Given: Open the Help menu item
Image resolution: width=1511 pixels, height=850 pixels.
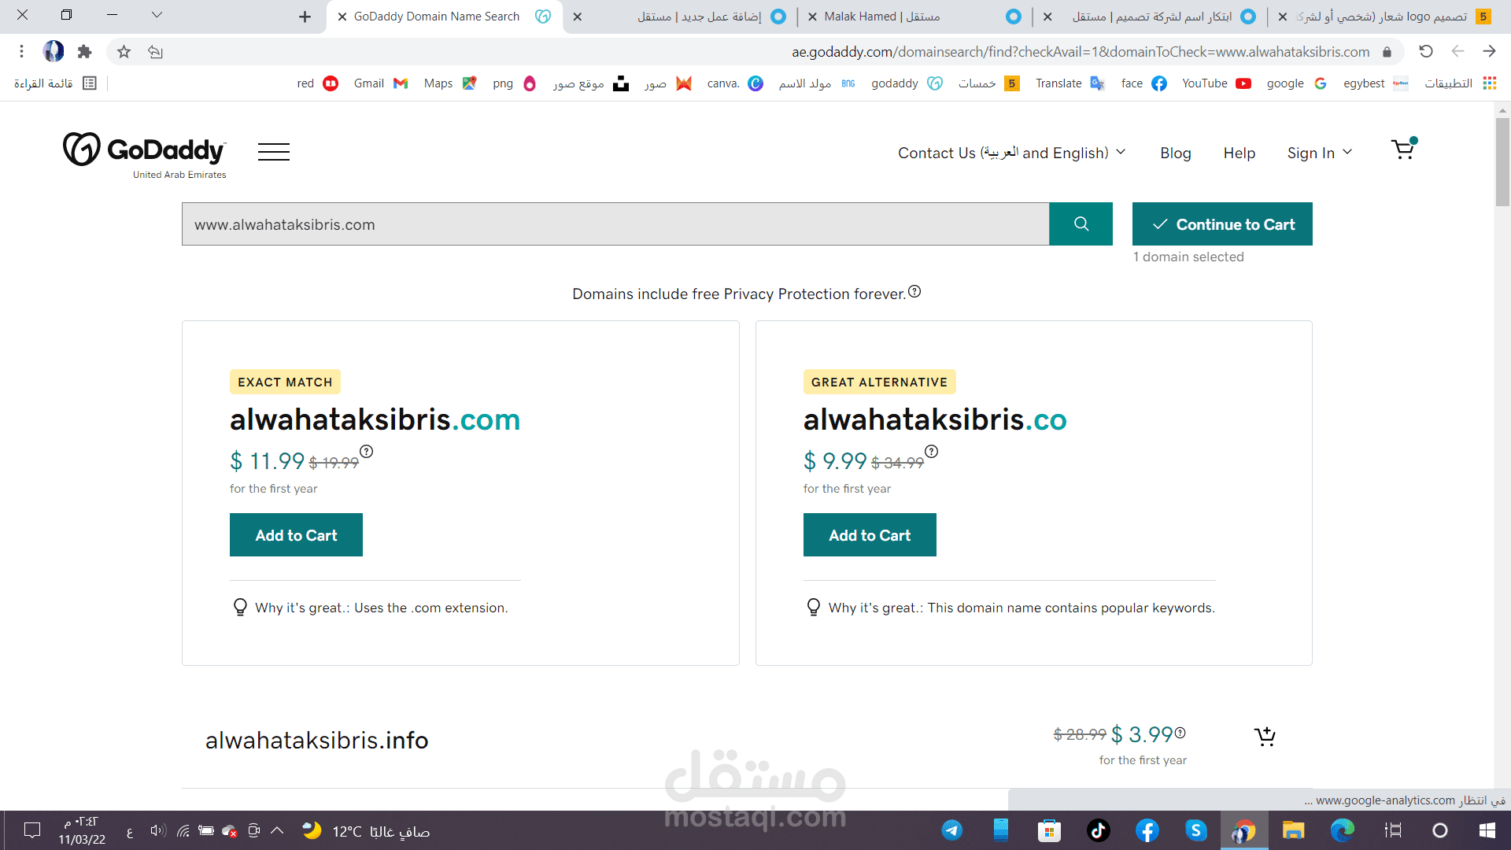Looking at the screenshot, I should pyautogui.click(x=1239, y=153).
